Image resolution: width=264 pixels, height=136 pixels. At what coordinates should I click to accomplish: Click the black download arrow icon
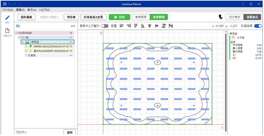tap(221, 17)
